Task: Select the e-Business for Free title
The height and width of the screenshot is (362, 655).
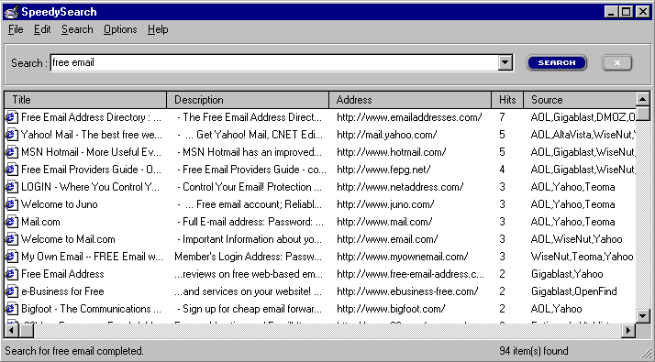Action: point(62,291)
